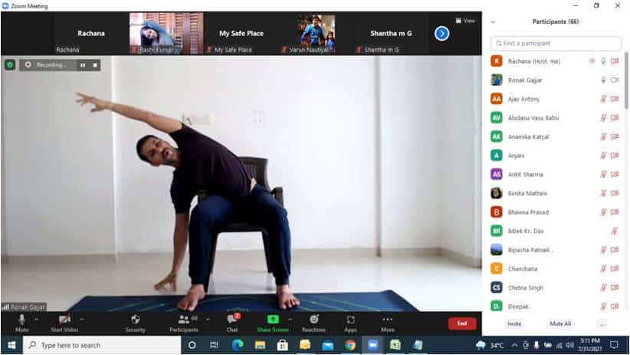Click the green encryption shield icon

coord(10,65)
